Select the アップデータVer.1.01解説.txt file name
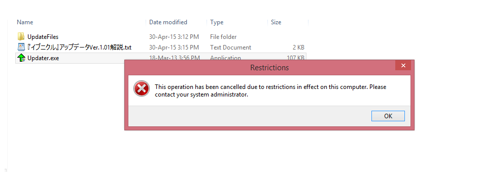 coord(80,48)
